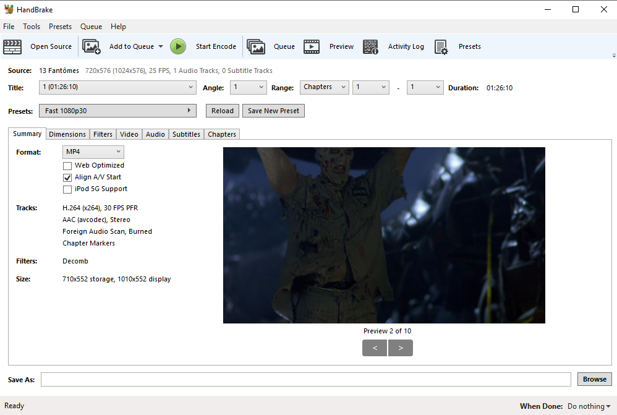Uncheck the Align A/V Start checkbox
617x415 pixels.
point(67,178)
